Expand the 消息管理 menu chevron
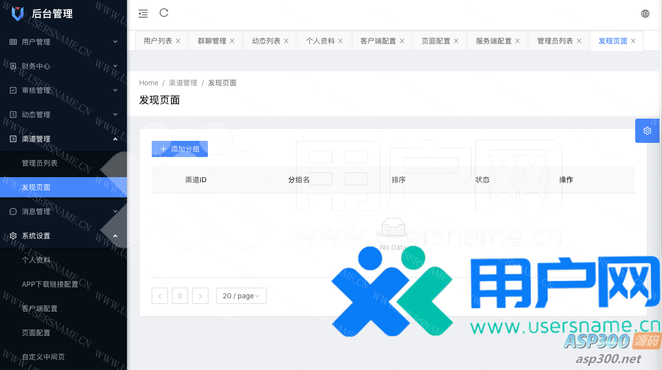Image resolution: width=662 pixels, height=370 pixels. point(115,212)
